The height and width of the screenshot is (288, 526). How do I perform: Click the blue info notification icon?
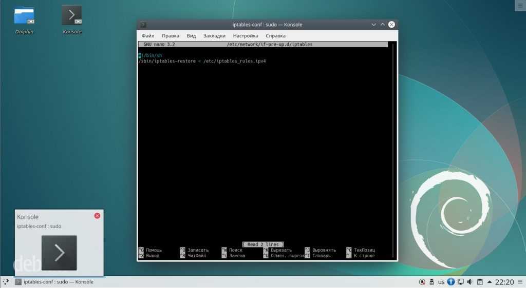451,282
